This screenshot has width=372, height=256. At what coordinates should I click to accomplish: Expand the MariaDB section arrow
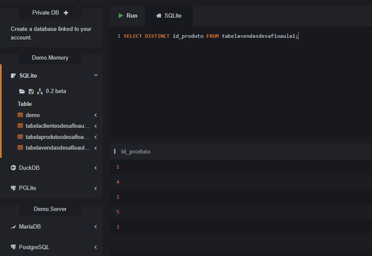tap(96, 226)
